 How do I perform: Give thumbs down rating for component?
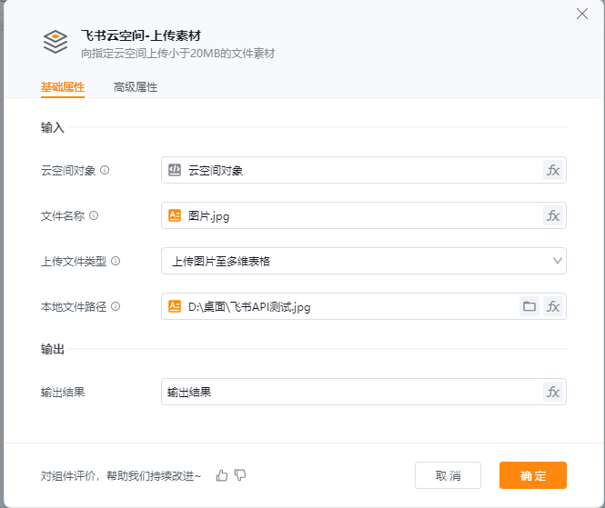coord(240,475)
